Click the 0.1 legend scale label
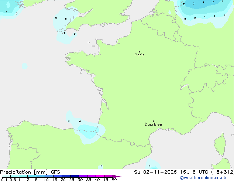This screenshot has height=181, width=234. pos(4,180)
